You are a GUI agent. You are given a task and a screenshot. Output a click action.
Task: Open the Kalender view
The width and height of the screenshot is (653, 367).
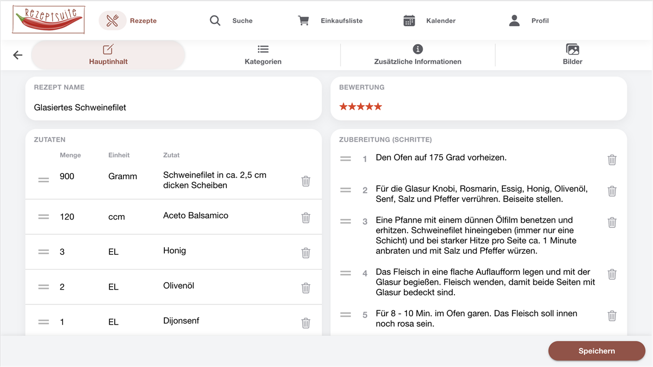[x=429, y=21]
